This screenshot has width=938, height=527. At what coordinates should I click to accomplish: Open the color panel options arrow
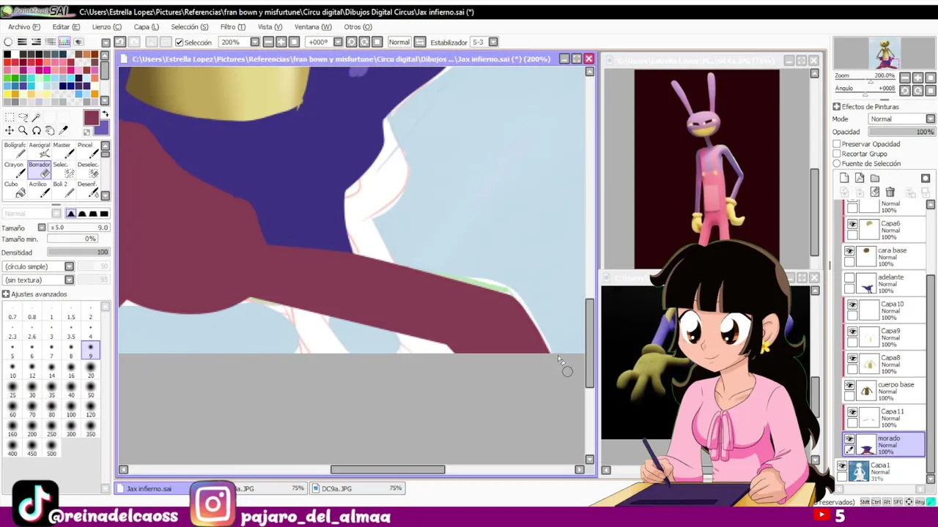coord(106,42)
